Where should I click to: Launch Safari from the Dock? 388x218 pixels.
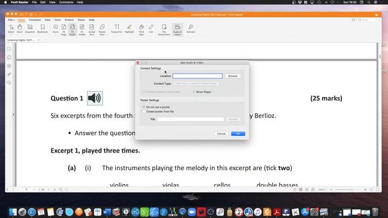(x=32, y=212)
